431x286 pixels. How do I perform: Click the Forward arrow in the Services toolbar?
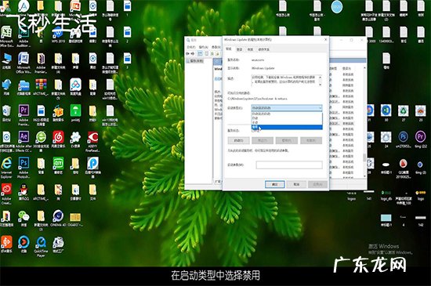pos(193,53)
